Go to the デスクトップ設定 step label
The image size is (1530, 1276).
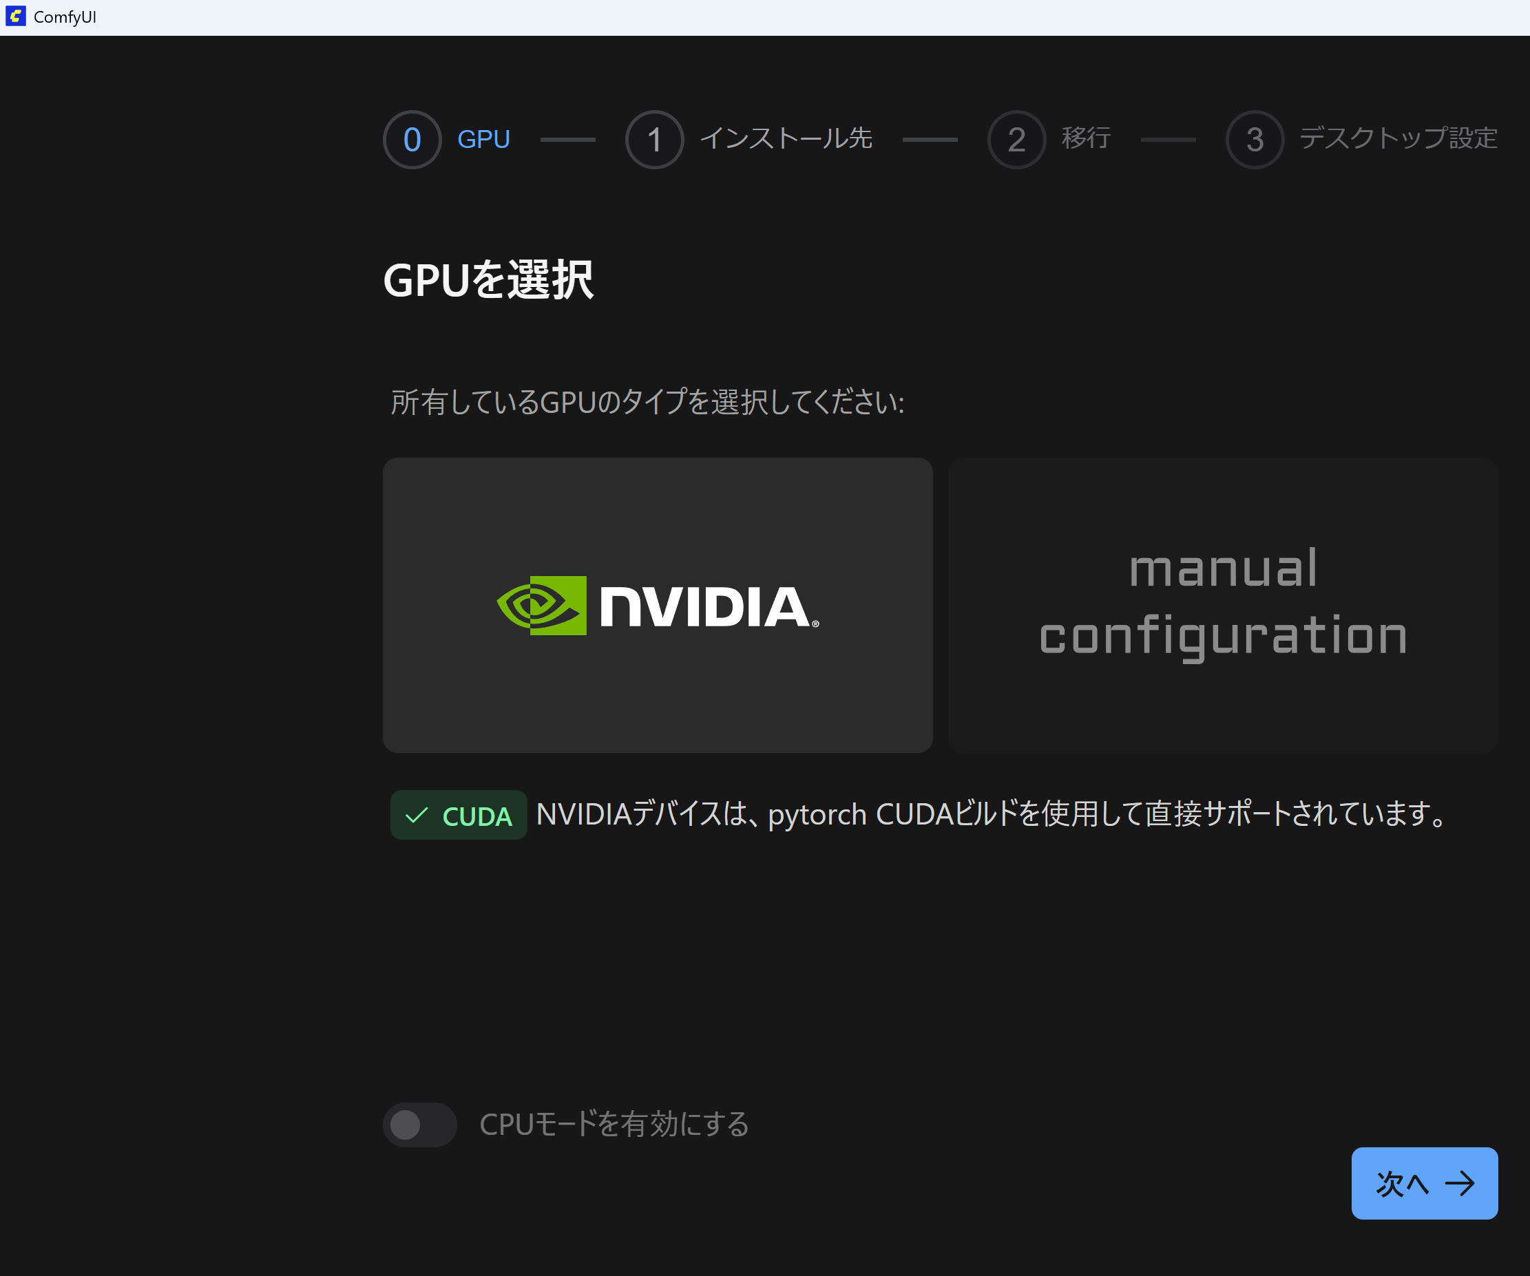(1397, 138)
